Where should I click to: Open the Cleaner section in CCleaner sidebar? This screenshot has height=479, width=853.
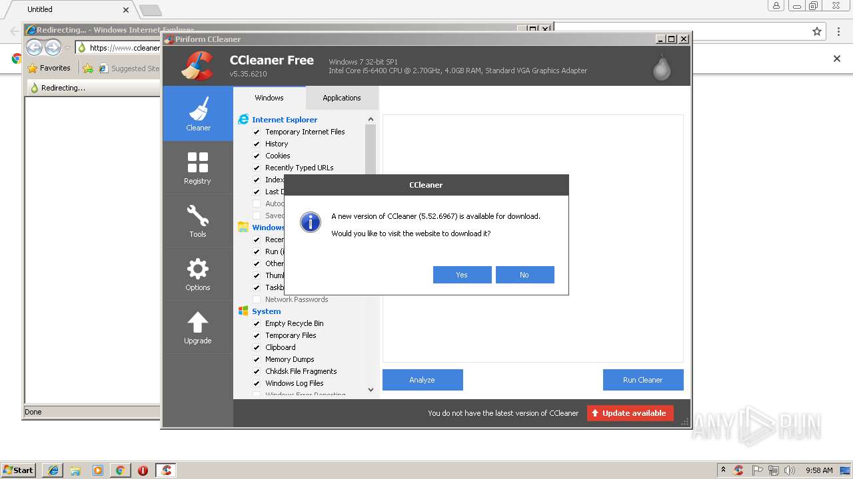pyautogui.click(x=198, y=114)
